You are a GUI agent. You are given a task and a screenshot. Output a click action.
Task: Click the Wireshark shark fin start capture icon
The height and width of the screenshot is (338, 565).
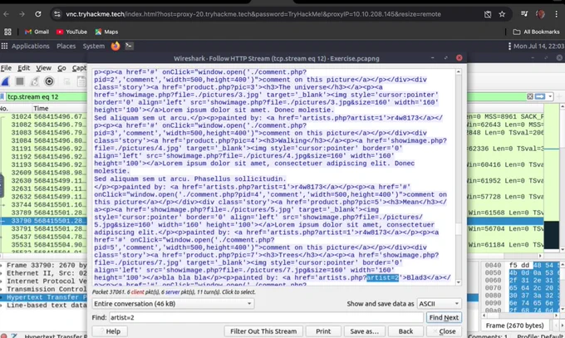coord(5,81)
